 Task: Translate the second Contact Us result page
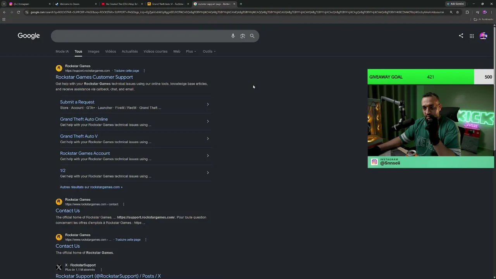tap(128, 240)
